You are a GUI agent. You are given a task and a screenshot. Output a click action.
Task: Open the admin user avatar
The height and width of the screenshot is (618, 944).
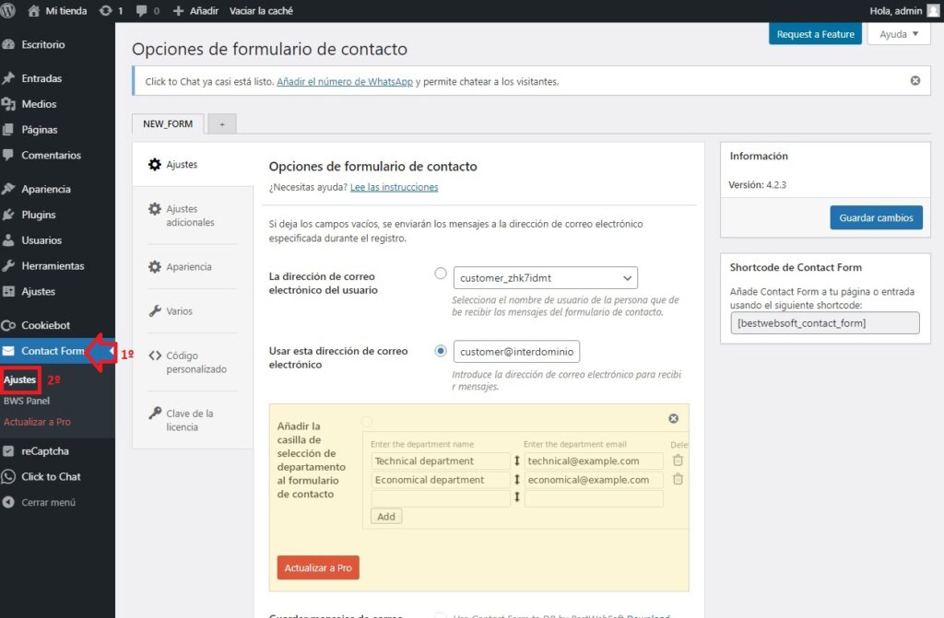click(934, 11)
